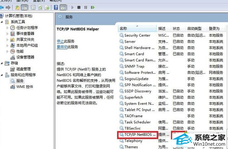Select the TAOFrame service
This screenshot has height=149, width=228.
[x=133, y=116]
